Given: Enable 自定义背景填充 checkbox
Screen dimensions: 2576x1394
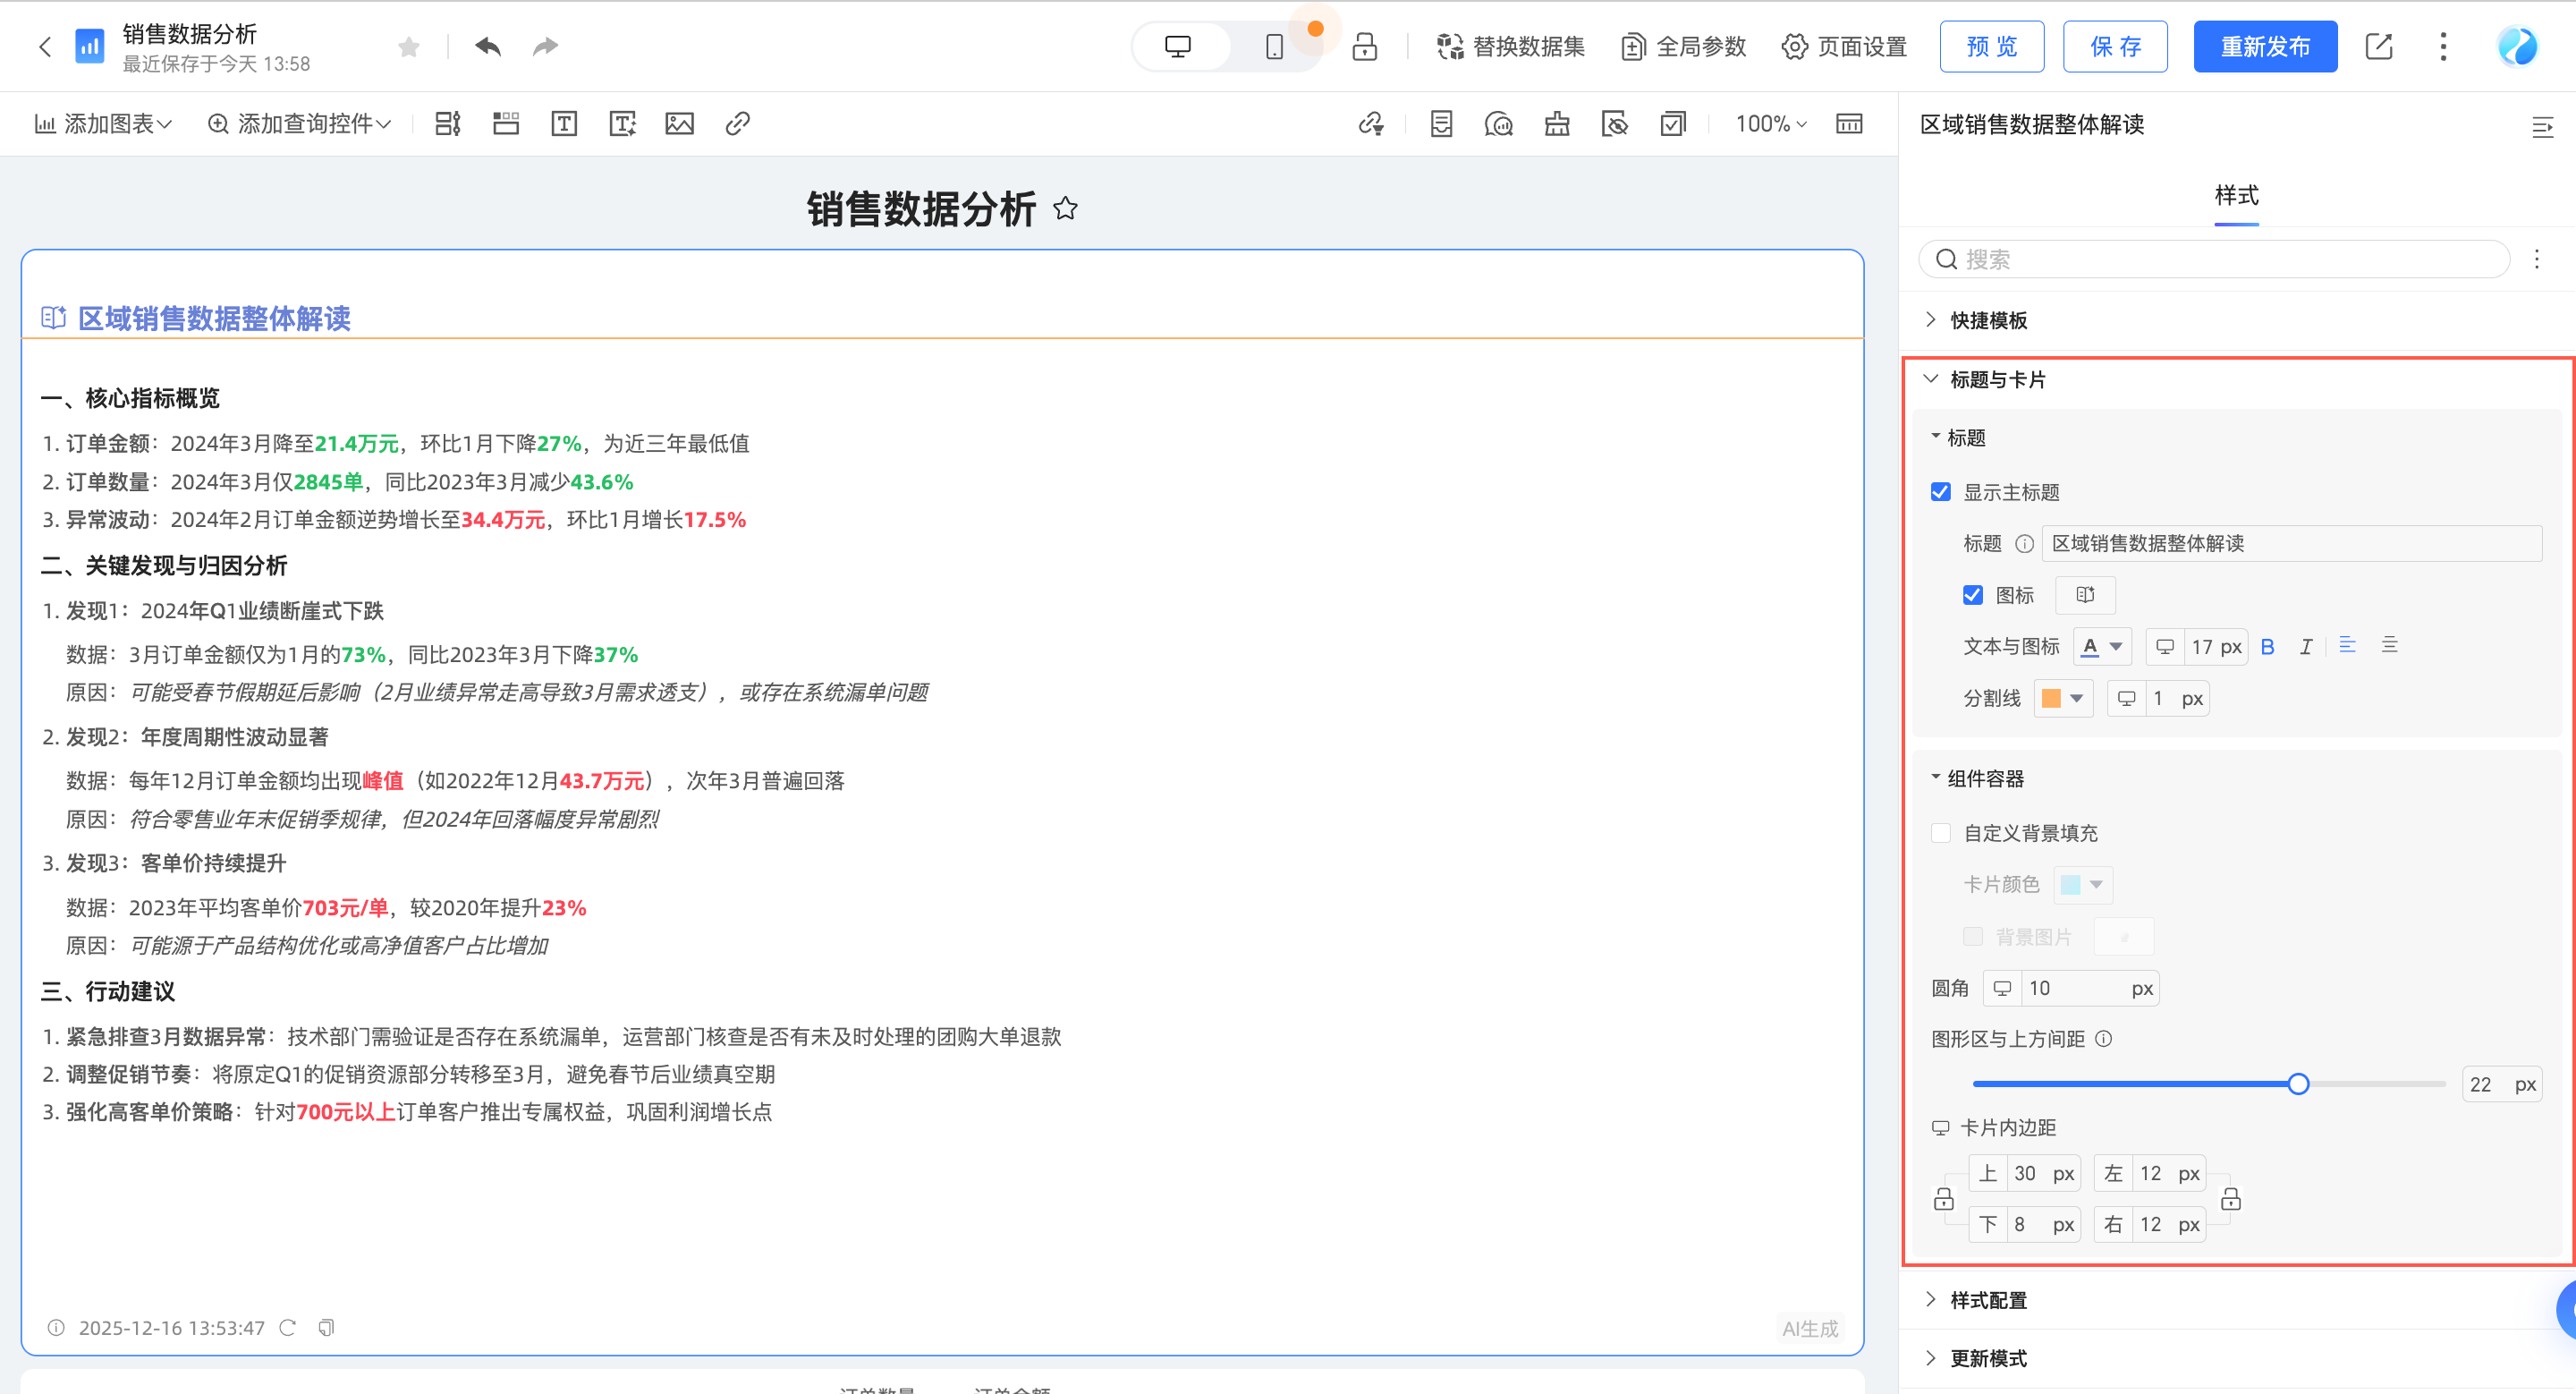Looking at the screenshot, I should click(x=1940, y=833).
